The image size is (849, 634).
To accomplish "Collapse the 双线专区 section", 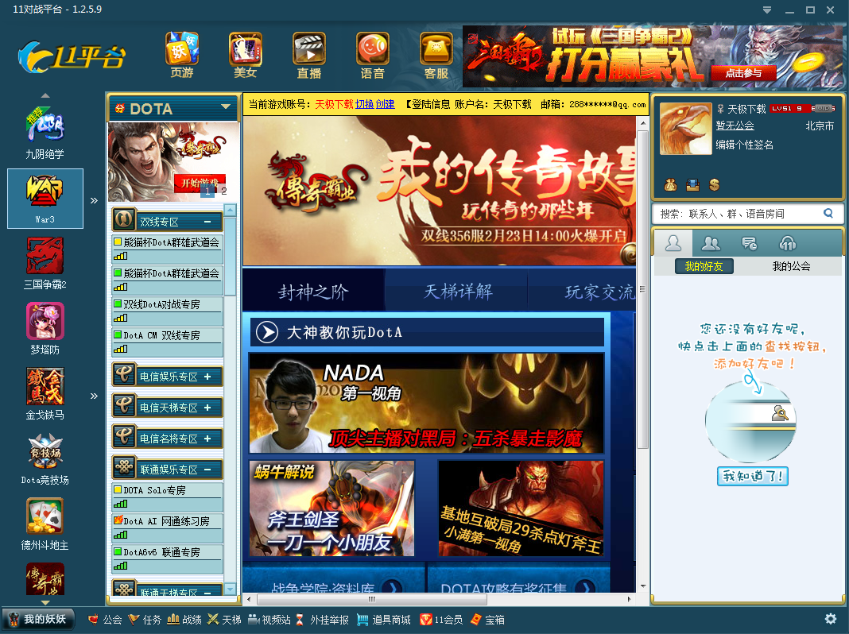I will tap(207, 222).
